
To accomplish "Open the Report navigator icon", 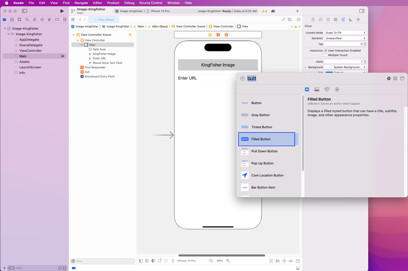I will [65, 20].
